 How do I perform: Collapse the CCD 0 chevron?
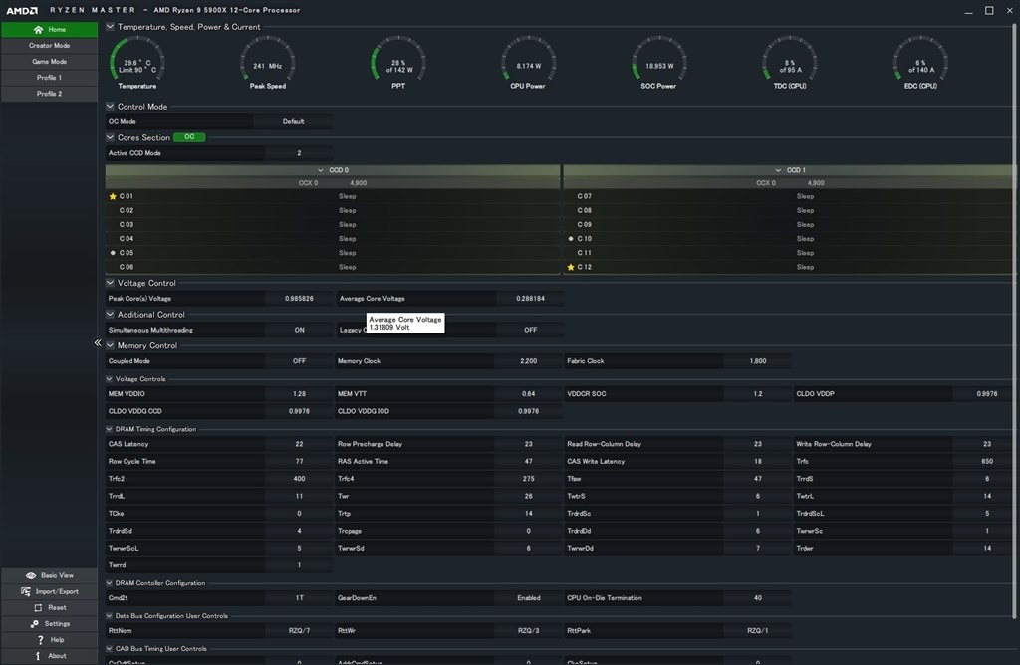[x=319, y=170]
